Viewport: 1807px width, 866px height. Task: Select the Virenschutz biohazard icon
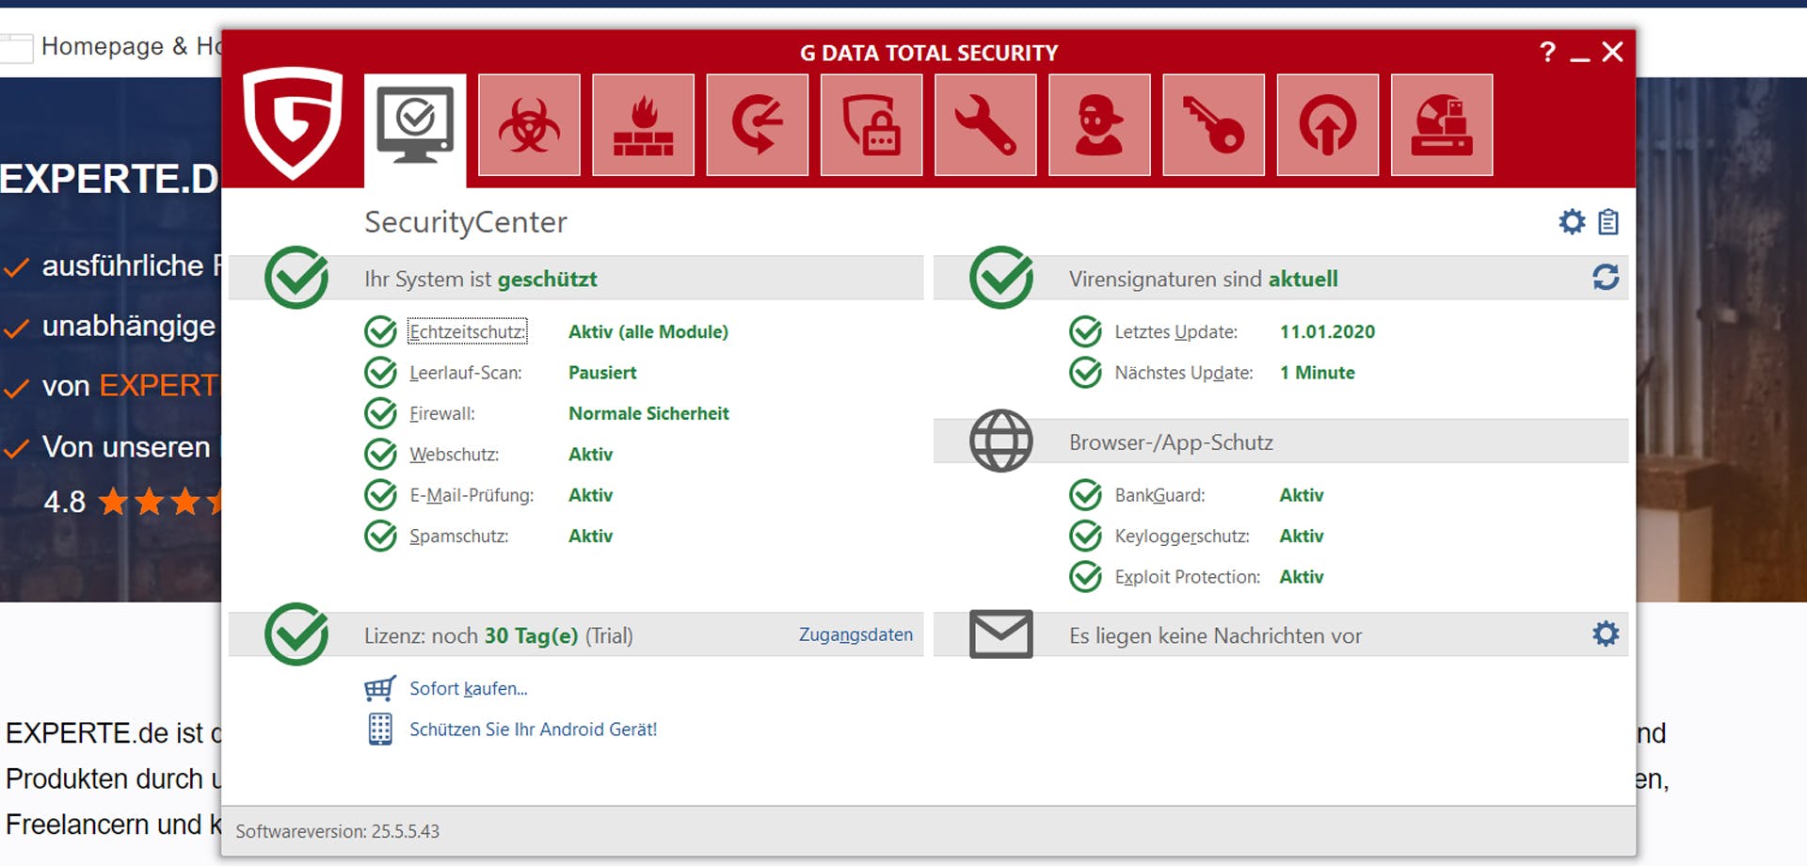pyautogui.click(x=529, y=123)
